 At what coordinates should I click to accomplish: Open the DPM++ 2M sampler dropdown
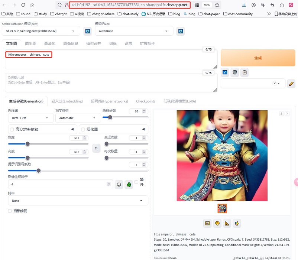(x=30, y=118)
